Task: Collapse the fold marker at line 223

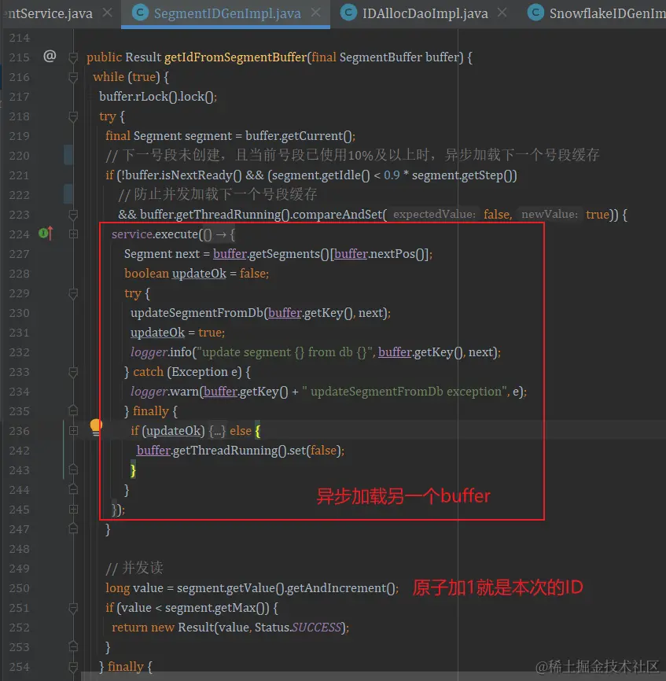Action: tap(73, 215)
